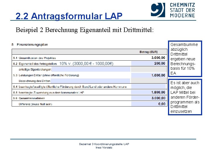Click footer text 'Dezernat 3 Koordinierungsstelle LAP'

(104, 144)
